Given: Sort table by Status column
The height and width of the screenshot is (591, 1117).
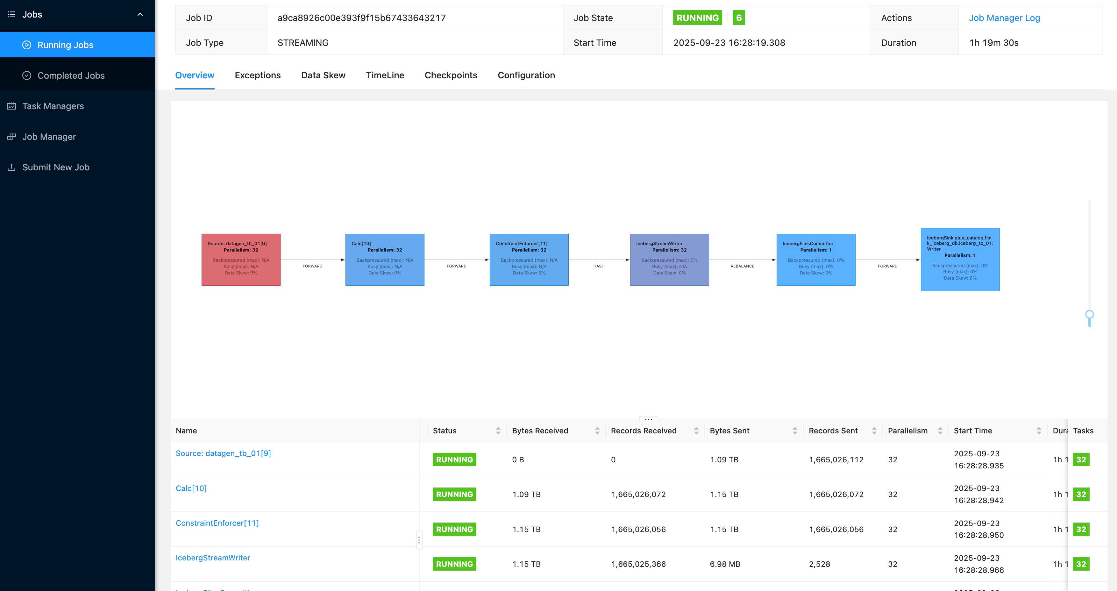Looking at the screenshot, I should [498, 431].
